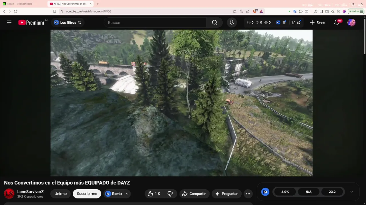Viewport: 366px width, 205px height.
Task: Click the Suscribirme button
Action: point(87,194)
